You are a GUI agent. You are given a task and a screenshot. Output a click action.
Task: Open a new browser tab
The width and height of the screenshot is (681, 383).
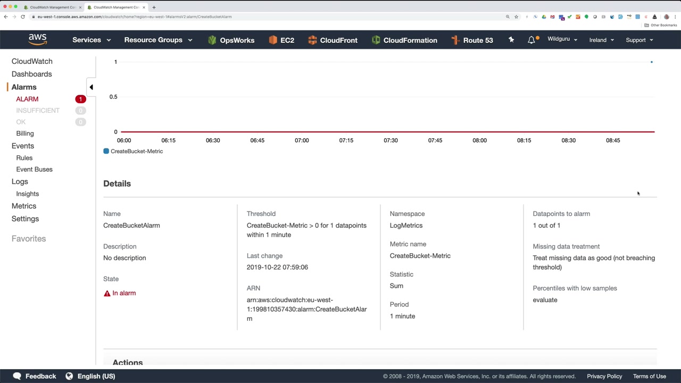[154, 7]
